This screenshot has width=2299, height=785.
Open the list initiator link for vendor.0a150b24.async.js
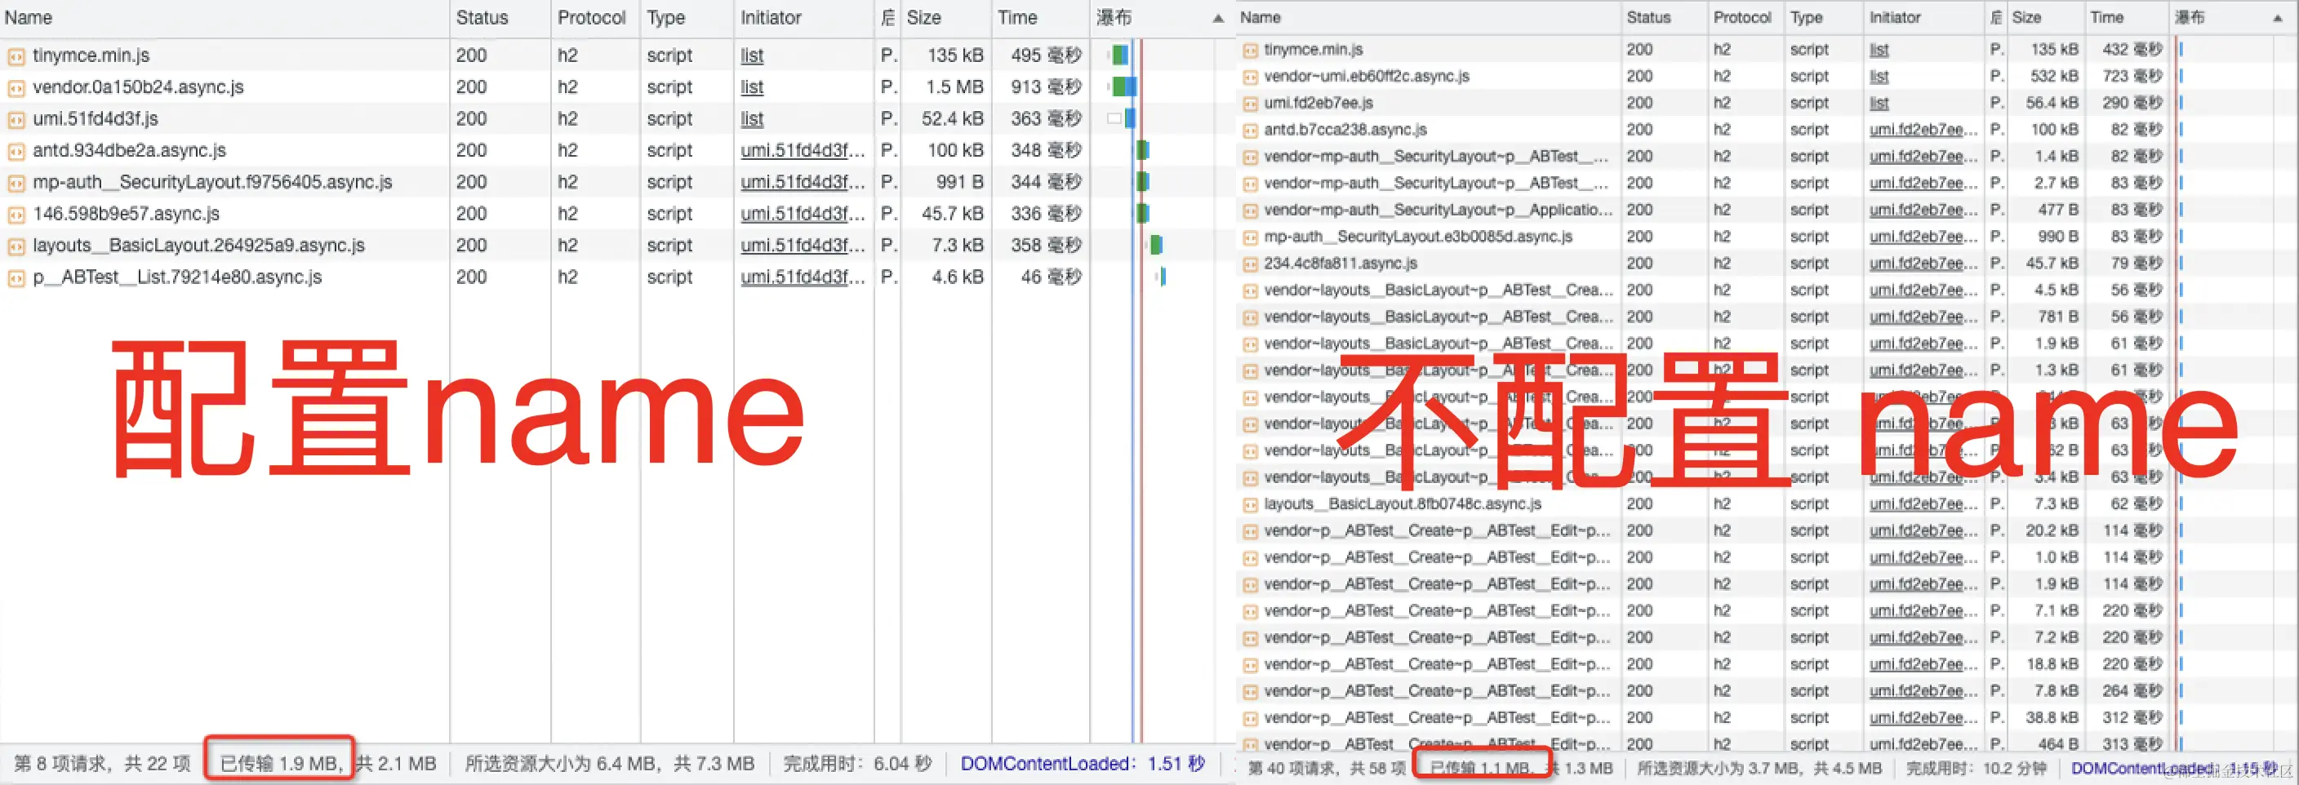(751, 86)
